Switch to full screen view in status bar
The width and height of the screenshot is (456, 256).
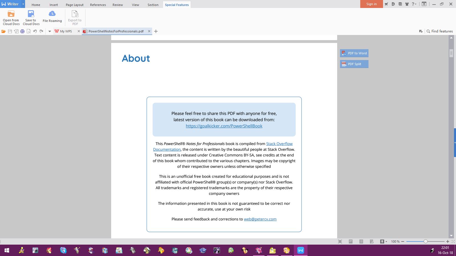[340, 241]
